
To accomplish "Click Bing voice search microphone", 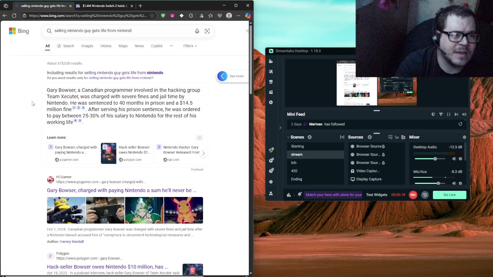I will (197, 31).
